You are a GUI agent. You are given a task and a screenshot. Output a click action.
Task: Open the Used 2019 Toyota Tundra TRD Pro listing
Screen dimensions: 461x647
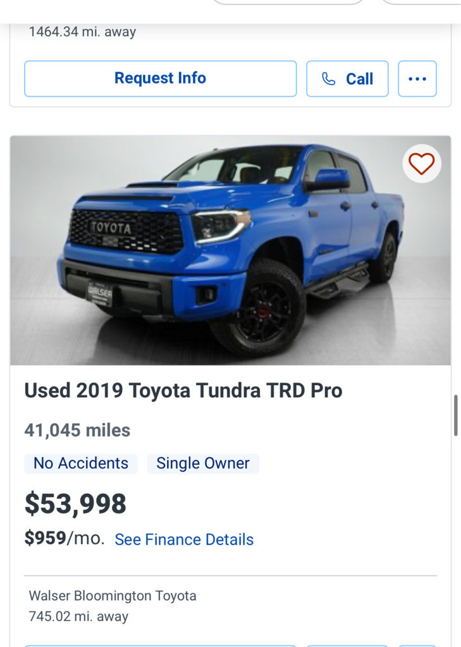pos(183,390)
